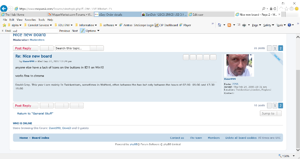This screenshot has height=159, width=300.
Task: Click the Help question mark icon
Action: [x=289, y=25]
